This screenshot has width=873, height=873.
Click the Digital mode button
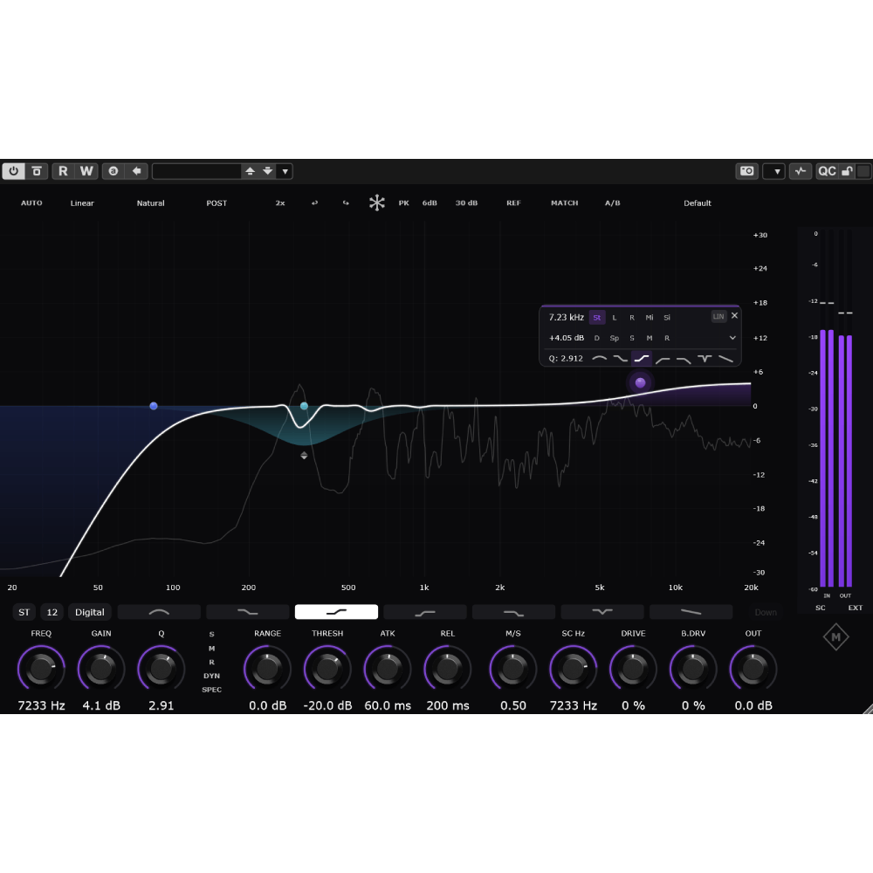[89, 612]
